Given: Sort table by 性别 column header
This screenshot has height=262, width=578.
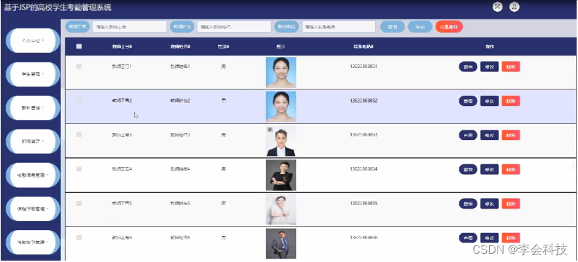Looking at the screenshot, I should [x=223, y=46].
